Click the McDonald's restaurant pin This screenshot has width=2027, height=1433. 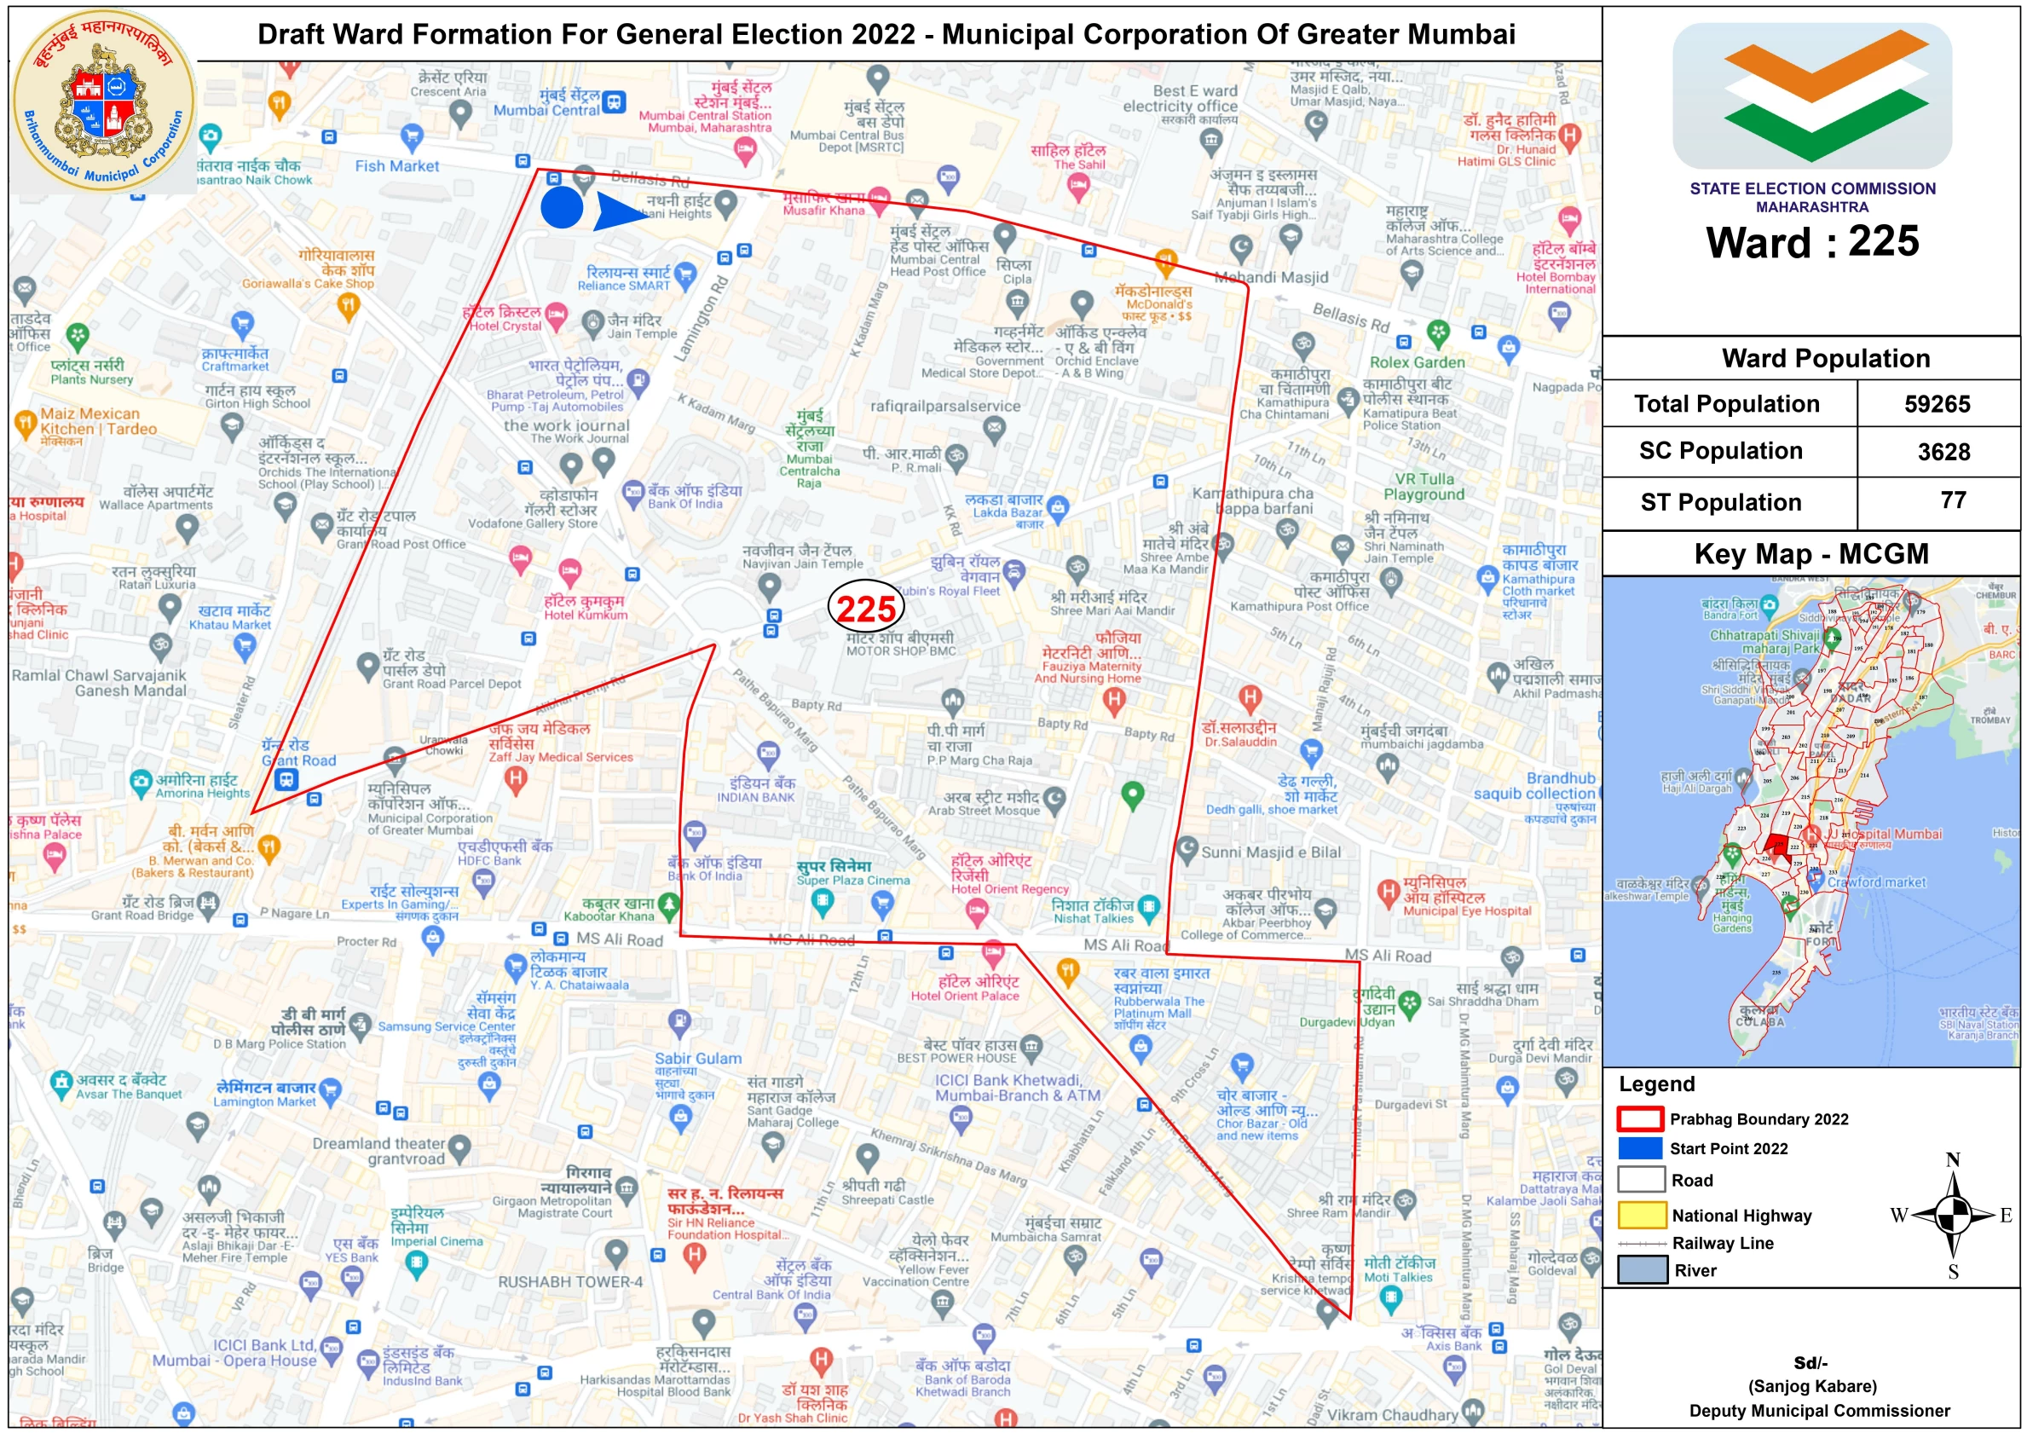(x=1166, y=261)
